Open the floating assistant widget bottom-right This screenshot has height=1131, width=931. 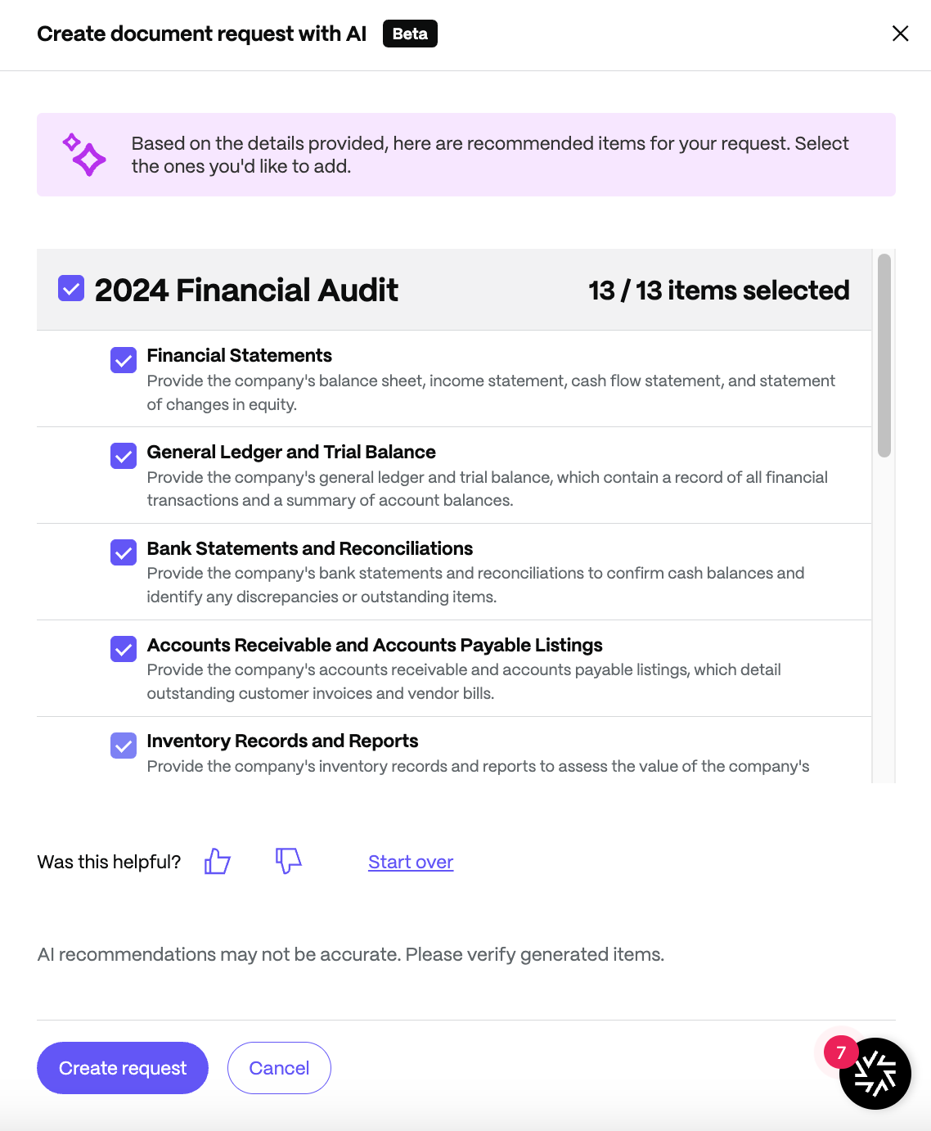pos(875,1074)
